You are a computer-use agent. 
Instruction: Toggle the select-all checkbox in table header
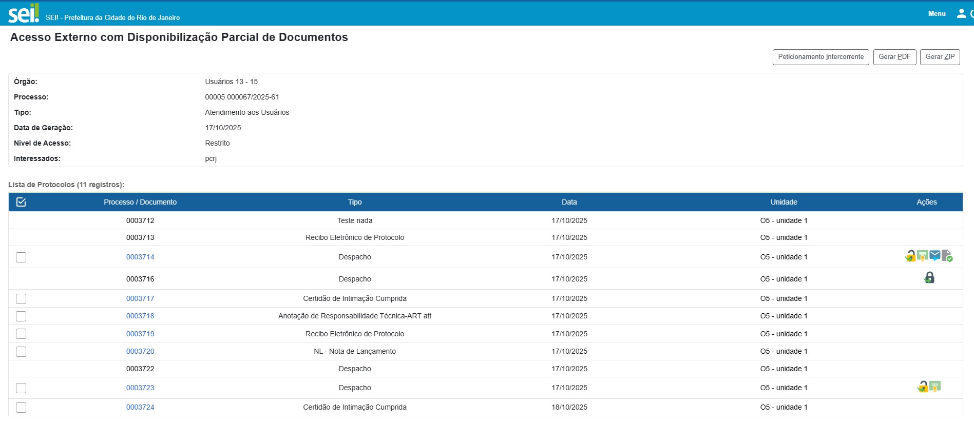click(x=21, y=202)
